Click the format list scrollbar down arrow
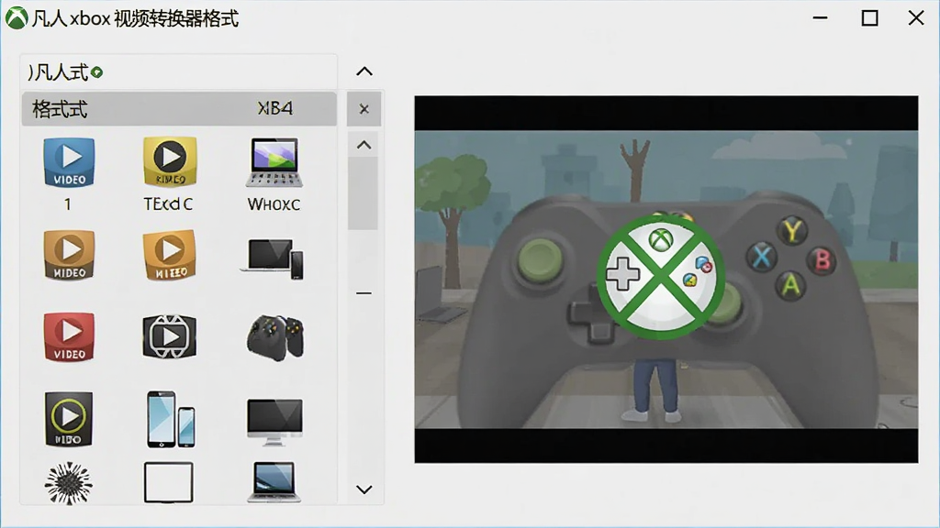Viewport: 940px width, 528px height. [364, 489]
